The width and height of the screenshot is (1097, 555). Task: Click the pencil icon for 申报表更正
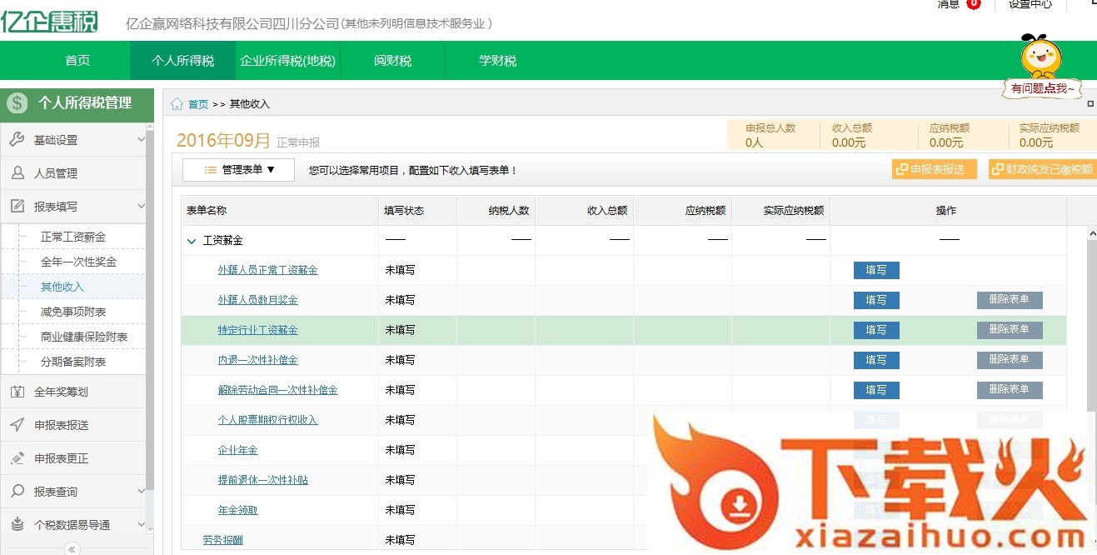[x=17, y=458]
